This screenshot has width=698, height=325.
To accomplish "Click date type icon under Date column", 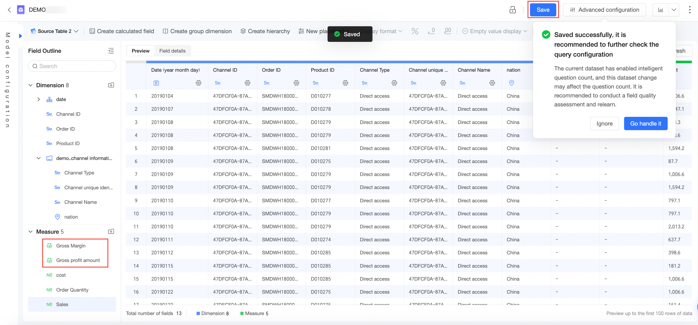I will coord(156,83).
